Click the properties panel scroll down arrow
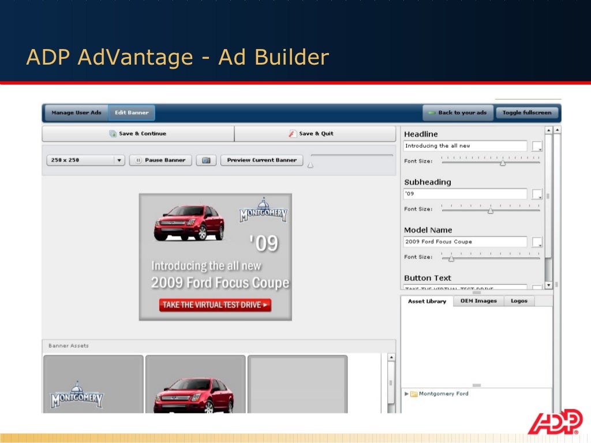591x443 pixels. tap(549, 285)
